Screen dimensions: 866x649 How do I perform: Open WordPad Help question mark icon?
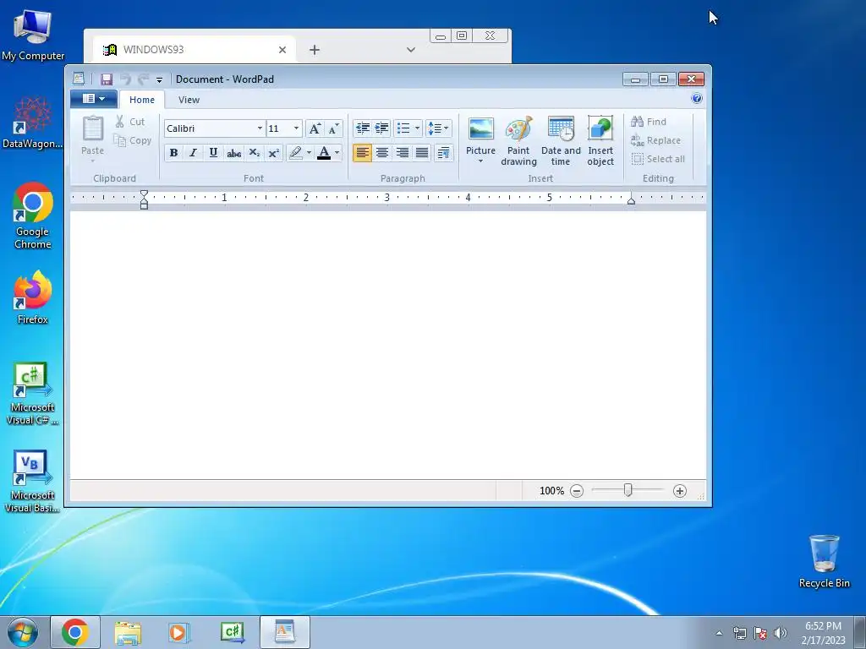697,99
